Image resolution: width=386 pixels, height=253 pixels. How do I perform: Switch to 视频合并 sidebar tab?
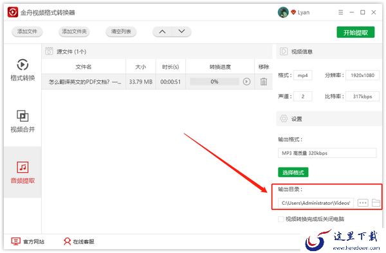23,121
